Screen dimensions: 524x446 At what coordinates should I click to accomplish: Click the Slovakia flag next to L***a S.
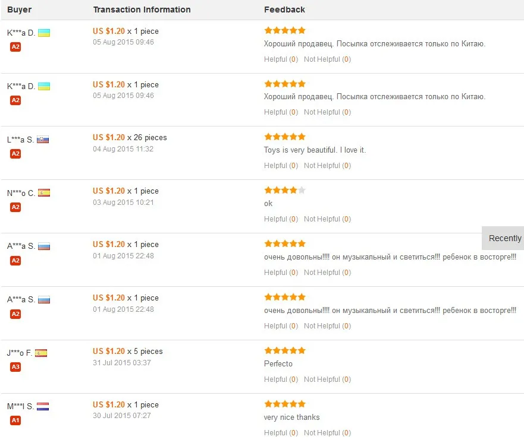pyautogui.click(x=43, y=140)
